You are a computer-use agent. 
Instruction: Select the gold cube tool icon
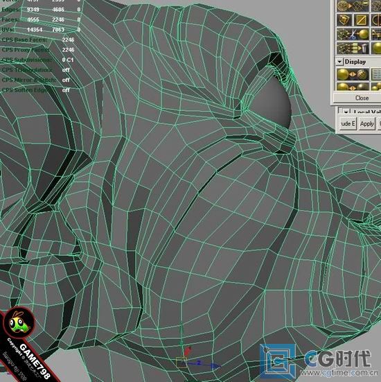point(344,20)
